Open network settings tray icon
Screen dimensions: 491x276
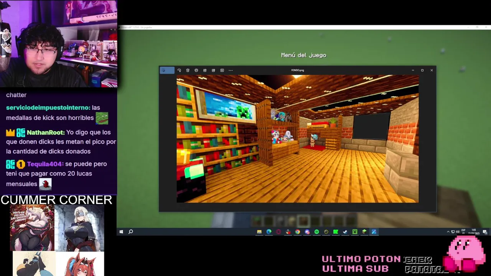(x=453, y=232)
